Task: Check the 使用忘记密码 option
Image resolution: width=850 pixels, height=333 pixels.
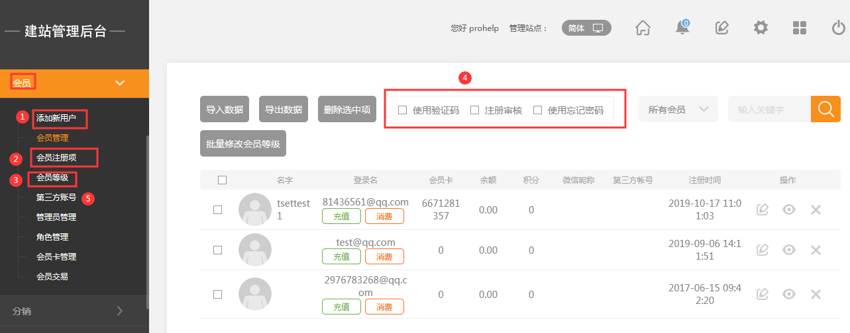Action: [537, 110]
